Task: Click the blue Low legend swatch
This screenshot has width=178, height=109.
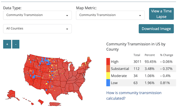Action: 108,83
